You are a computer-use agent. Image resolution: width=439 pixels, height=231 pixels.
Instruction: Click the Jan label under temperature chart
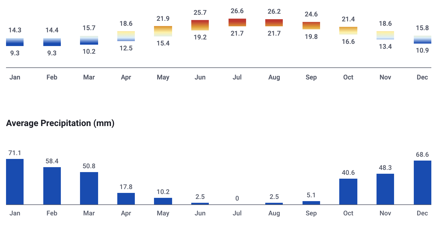pos(15,77)
